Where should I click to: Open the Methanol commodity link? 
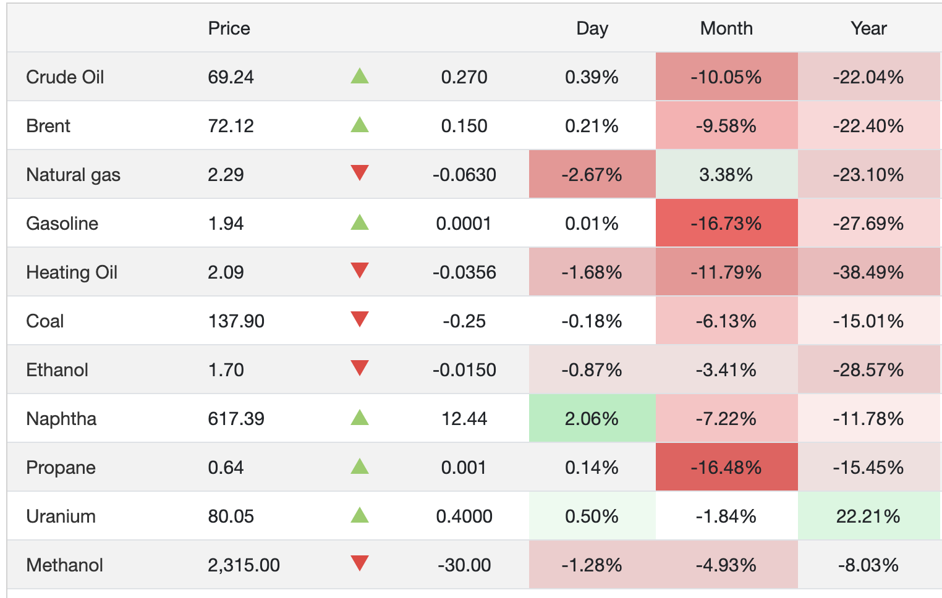pyautogui.click(x=64, y=565)
